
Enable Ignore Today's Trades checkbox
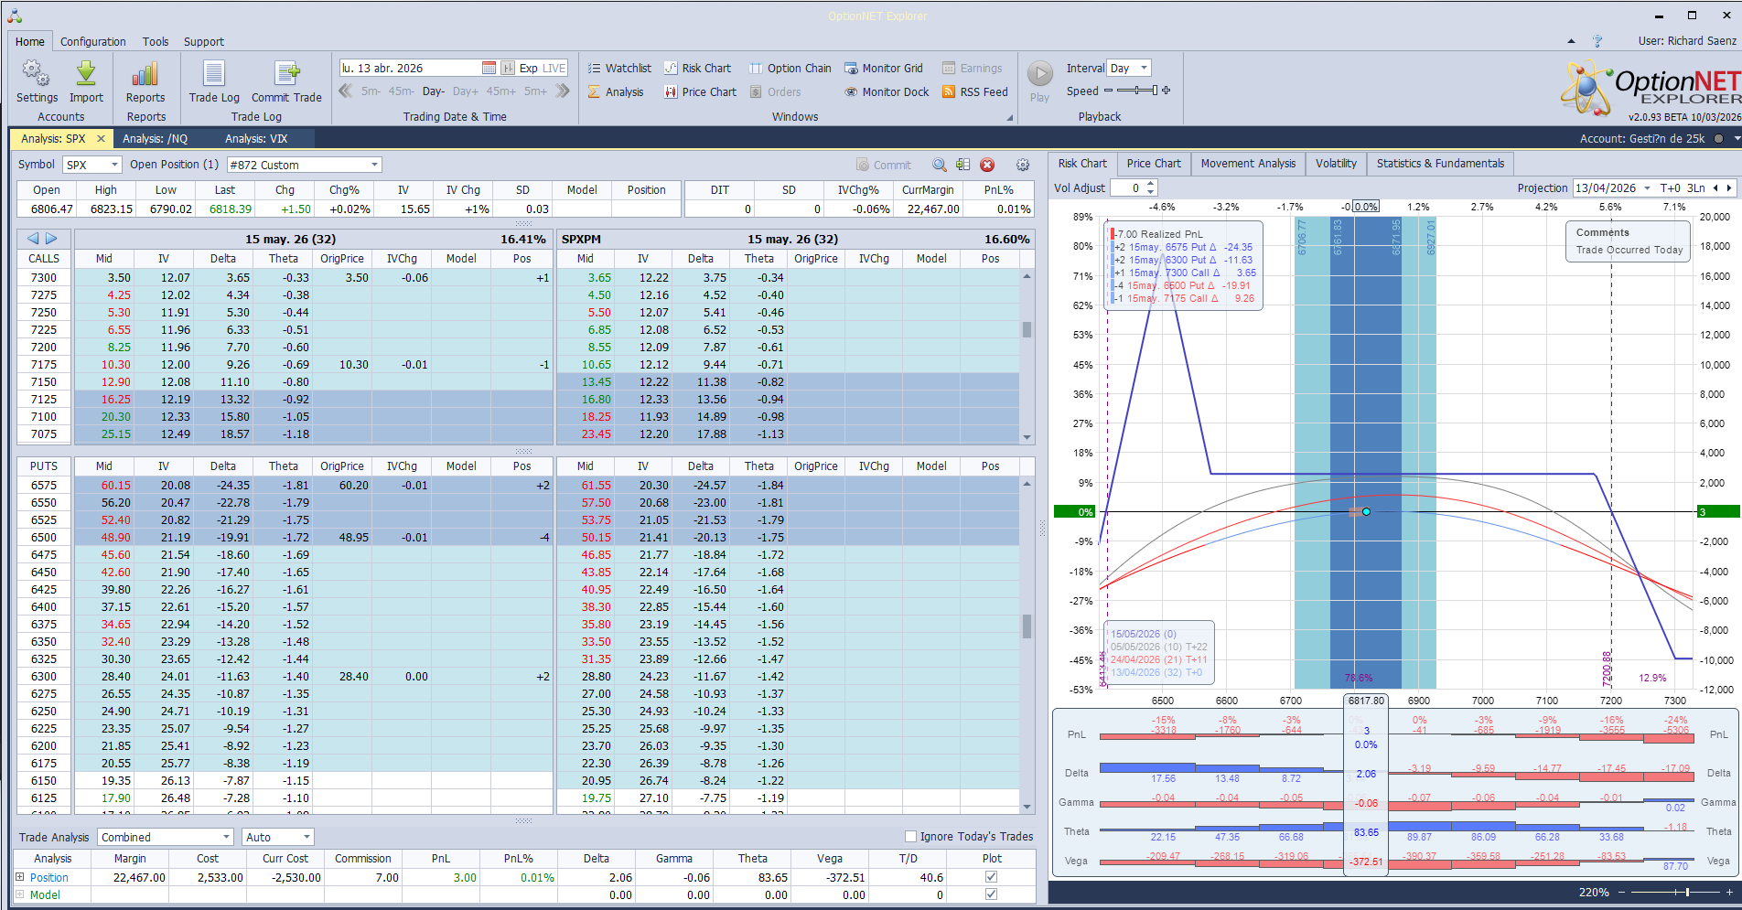pyautogui.click(x=910, y=836)
